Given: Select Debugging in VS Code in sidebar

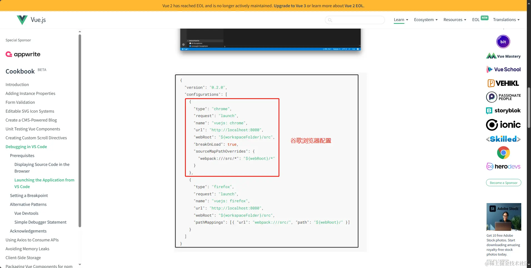Looking at the screenshot, I should 26,147.
